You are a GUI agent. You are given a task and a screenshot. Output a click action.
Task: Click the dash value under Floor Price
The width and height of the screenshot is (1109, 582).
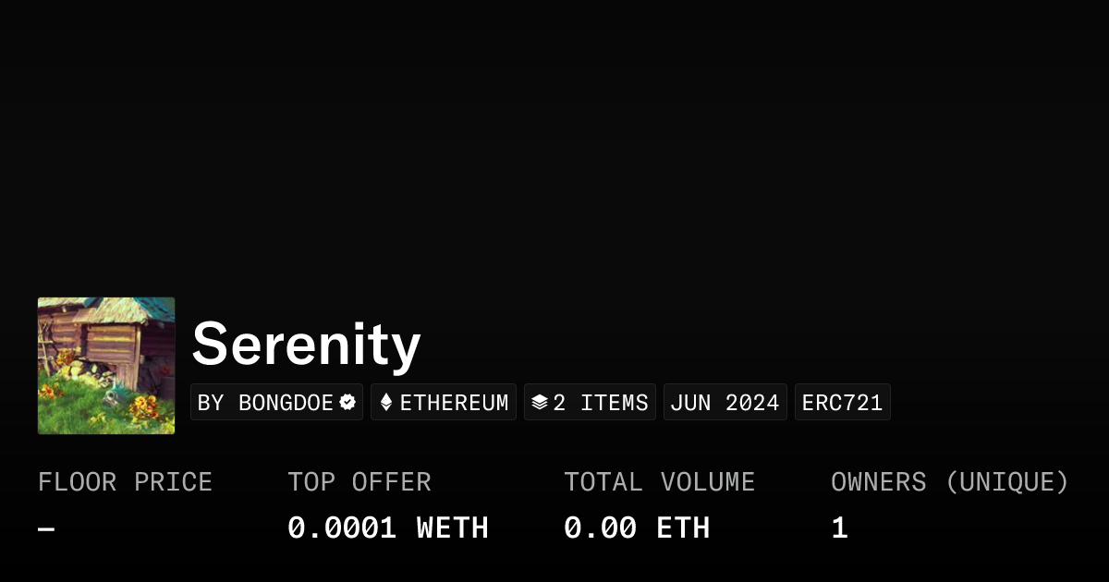(x=46, y=528)
